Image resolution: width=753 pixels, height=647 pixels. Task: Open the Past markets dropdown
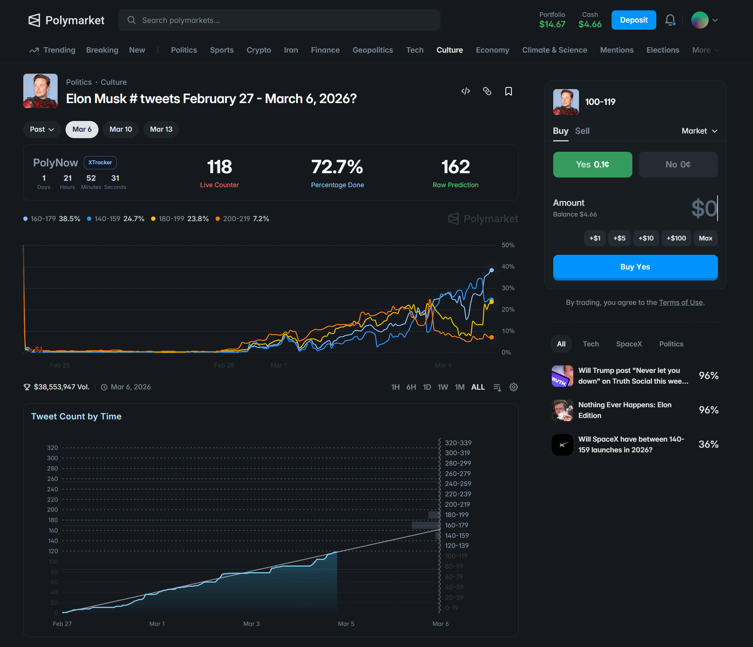pyautogui.click(x=42, y=129)
